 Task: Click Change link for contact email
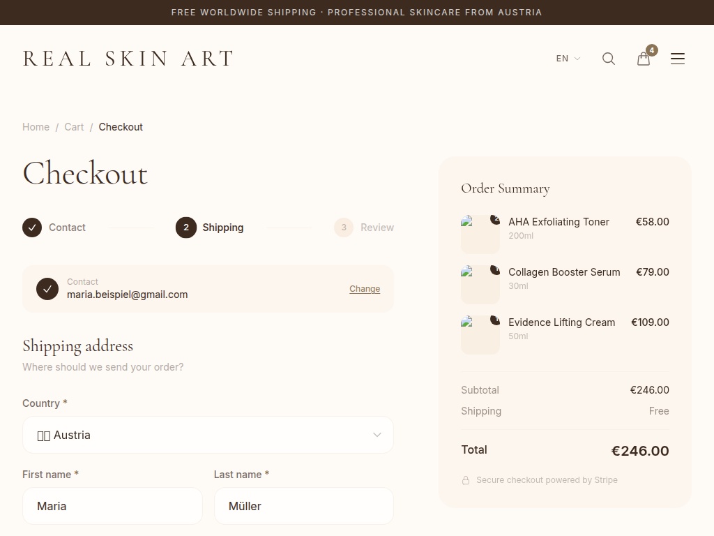pyautogui.click(x=365, y=289)
